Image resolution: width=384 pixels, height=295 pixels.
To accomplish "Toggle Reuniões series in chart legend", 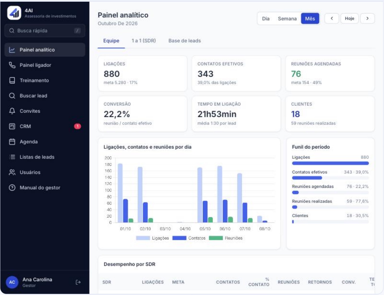I will click(226, 238).
